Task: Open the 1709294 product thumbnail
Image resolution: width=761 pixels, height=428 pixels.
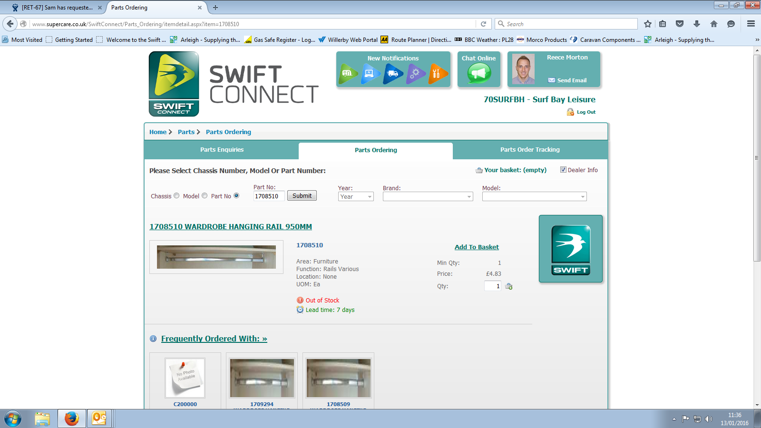Action: click(x=262, y=378)
